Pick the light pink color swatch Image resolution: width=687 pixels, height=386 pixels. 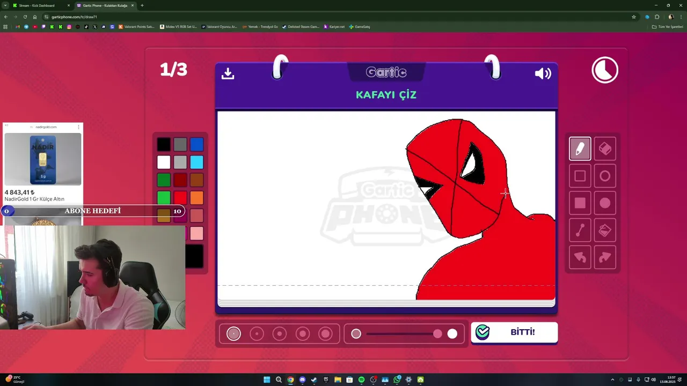[196, 233]
